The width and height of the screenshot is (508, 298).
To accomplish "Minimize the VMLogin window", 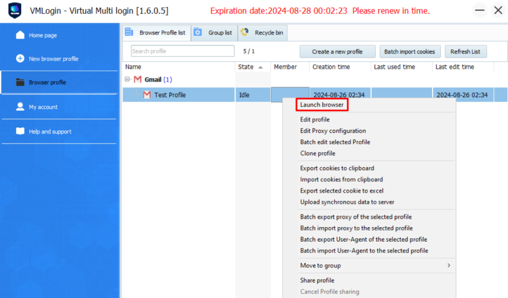I will point(480,10).
